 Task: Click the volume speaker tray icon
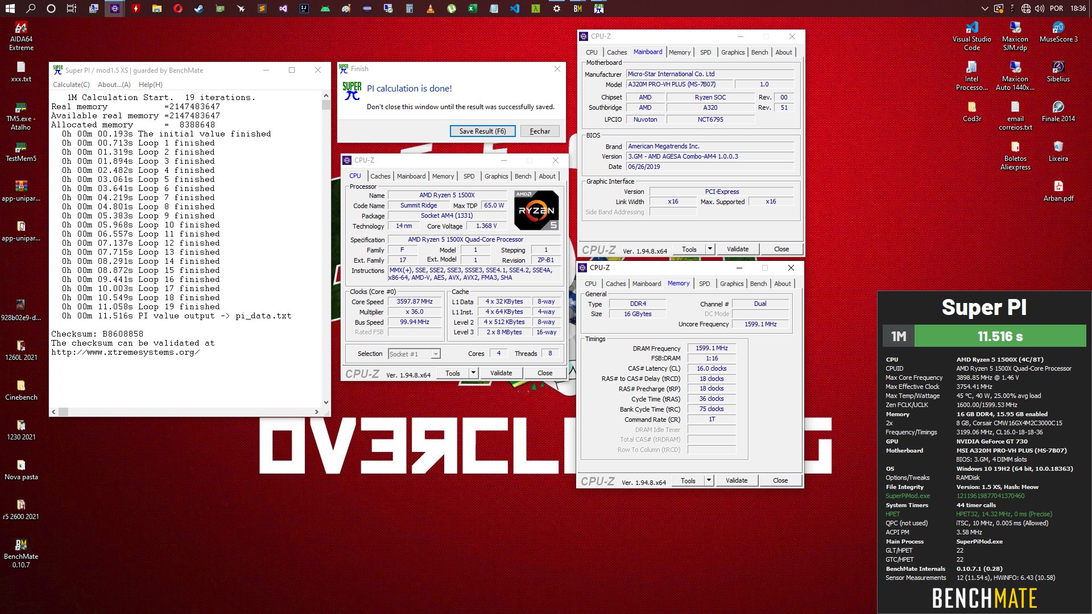(x=1040, y=9)
